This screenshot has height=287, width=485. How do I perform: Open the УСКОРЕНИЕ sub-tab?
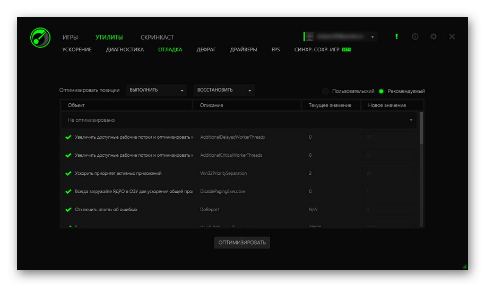coord(77,49)
